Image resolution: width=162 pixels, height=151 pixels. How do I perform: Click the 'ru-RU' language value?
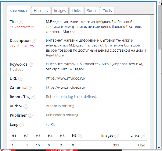[x=51, y=124]
